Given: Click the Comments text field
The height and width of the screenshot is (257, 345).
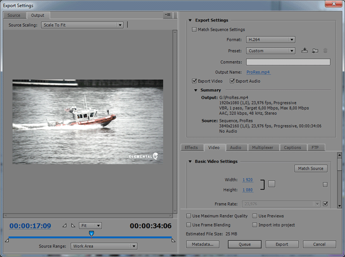Looking at the screenshot, I should click(x=288, y=62).
